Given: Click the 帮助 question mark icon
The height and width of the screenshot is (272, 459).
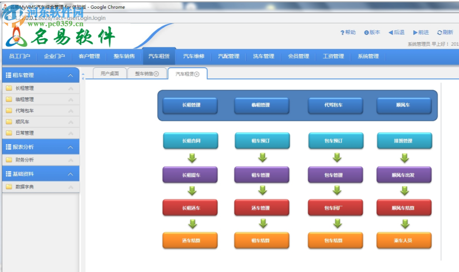Looking at the screenshot, I should point(343,32).
